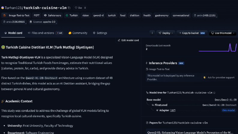Screen dimensions: 238x134
Task: Filter by the qwen2-vl tag
Action: (98, 15)
